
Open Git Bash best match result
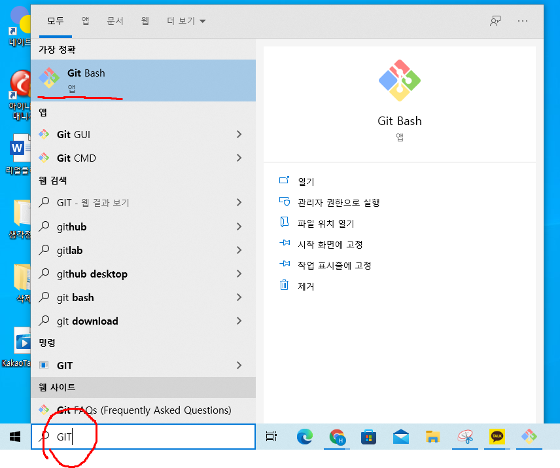click(x=143, y=81)
